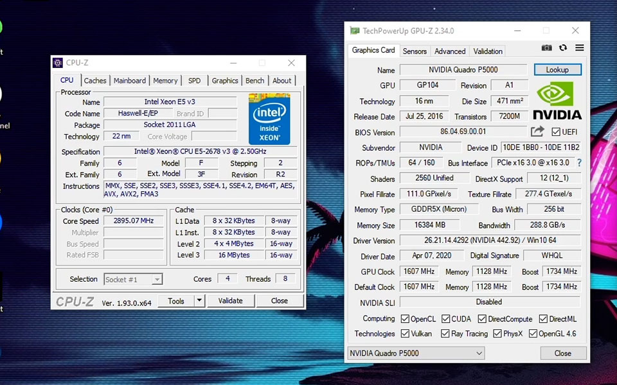Toggle the OpenGL 4.6 checkbox
The height and width of the screenshot is (385, 617).
[533, 334]
